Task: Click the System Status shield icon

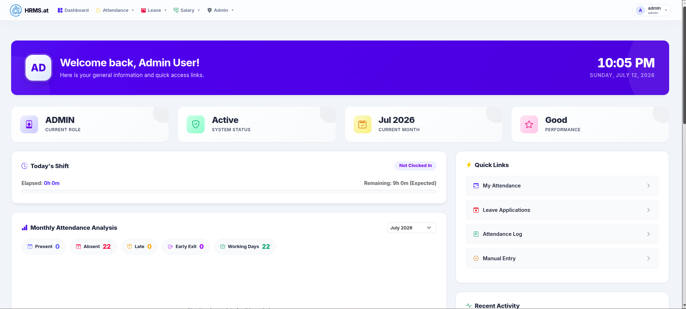Action: (x=196, y=124)
